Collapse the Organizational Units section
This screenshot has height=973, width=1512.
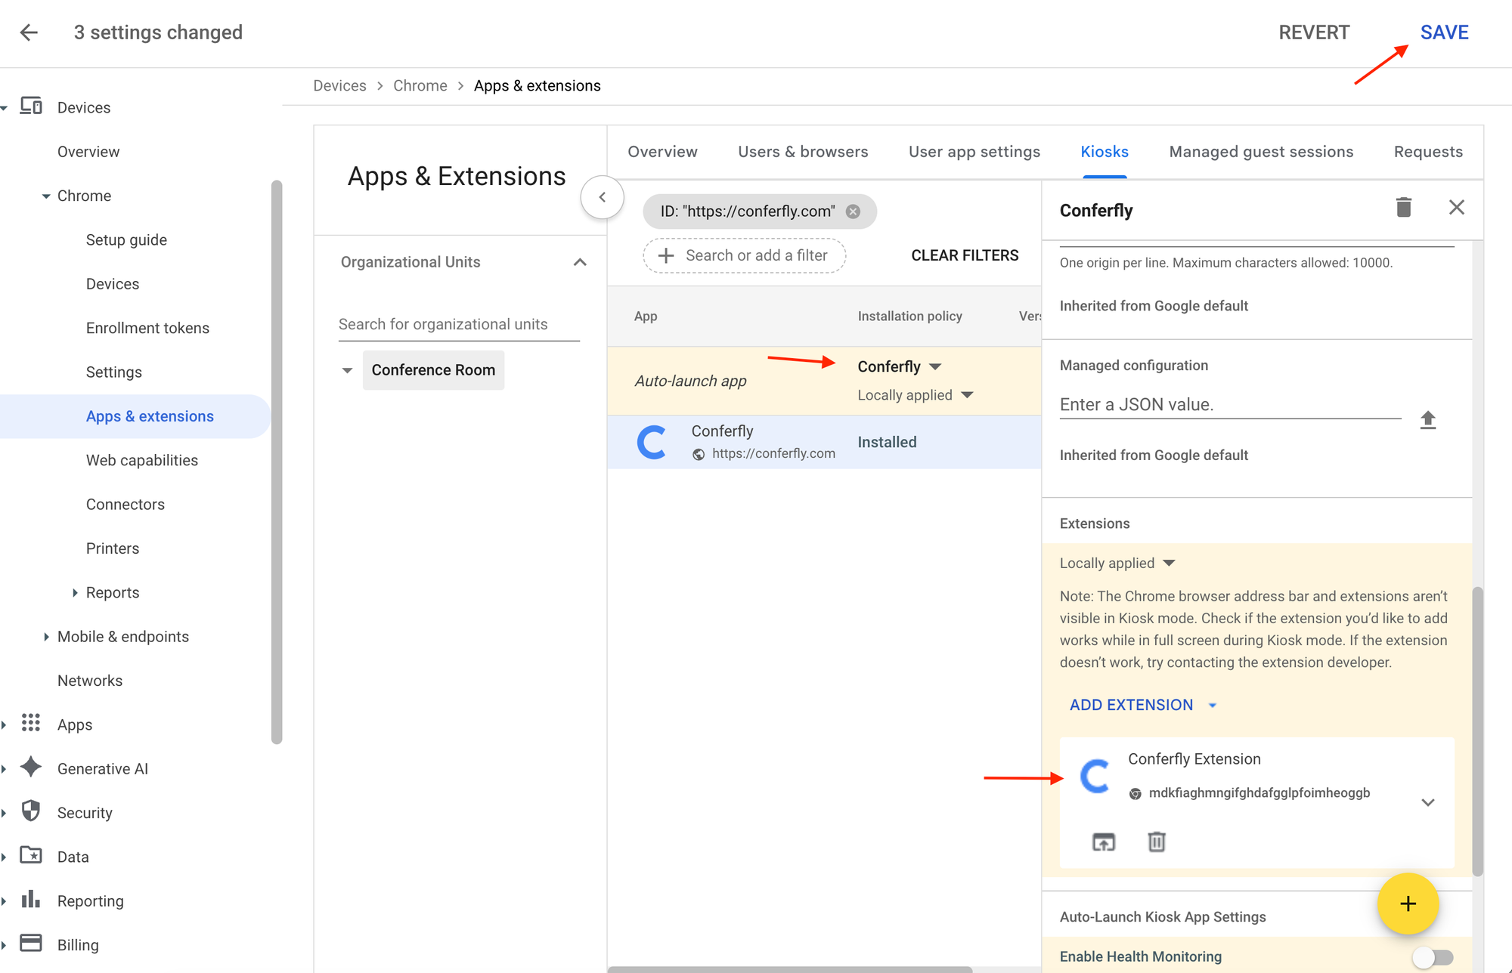click(580, 262)
